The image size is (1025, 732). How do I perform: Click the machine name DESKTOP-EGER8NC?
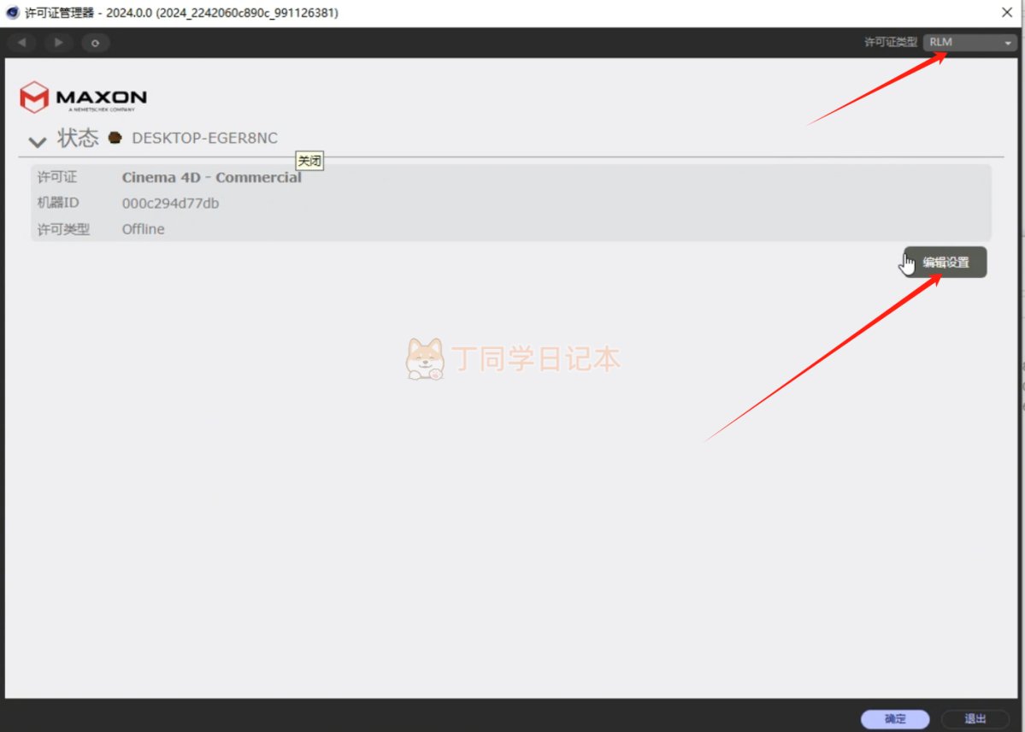pyautogui.click(x=204, y=138)
